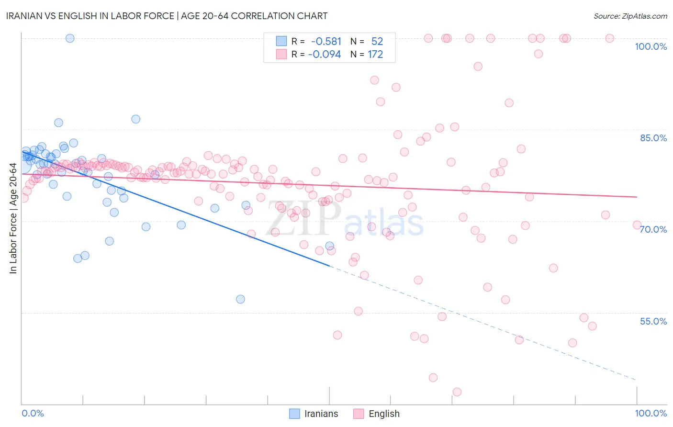
Task: Click the N = 172 statistic text
Action: click(367, 54)
